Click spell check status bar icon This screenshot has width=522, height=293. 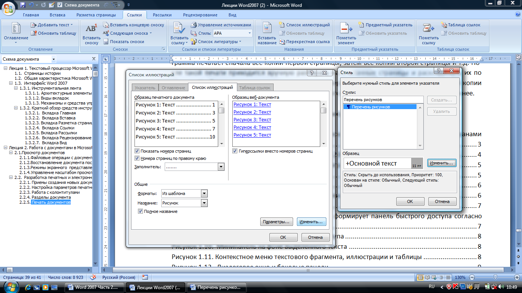(x=93, y=277)
